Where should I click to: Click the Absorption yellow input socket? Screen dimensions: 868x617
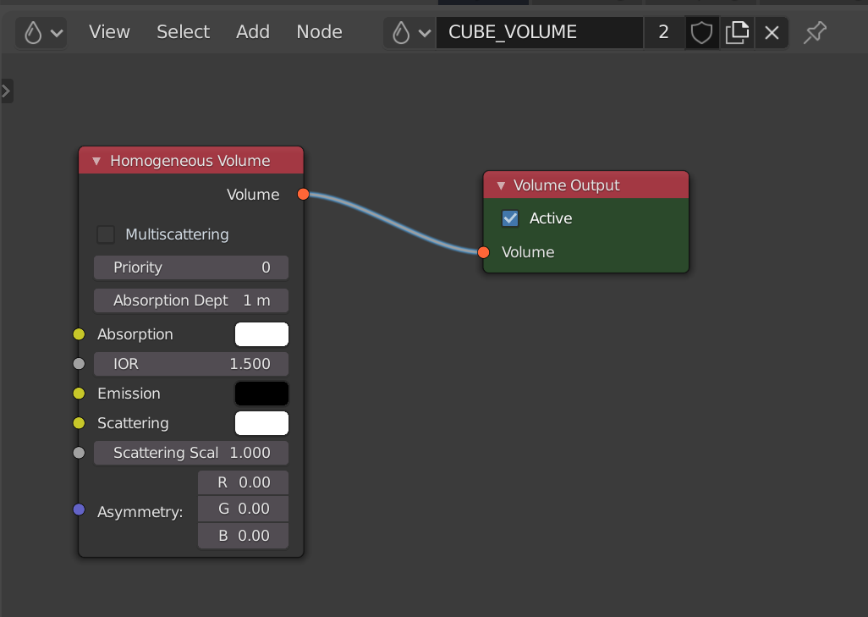79,334
